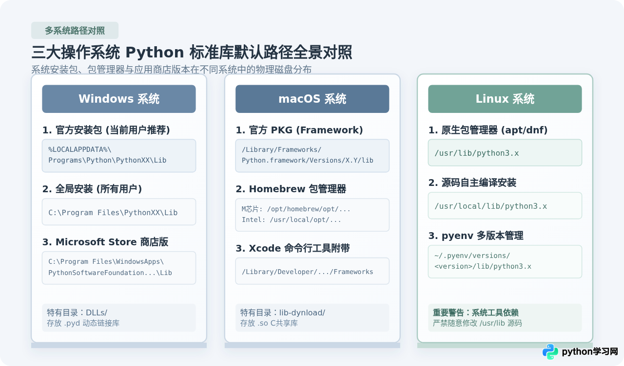
Task: Click the /usr/lib/python3.x path box
Action: tap(505, 153)
